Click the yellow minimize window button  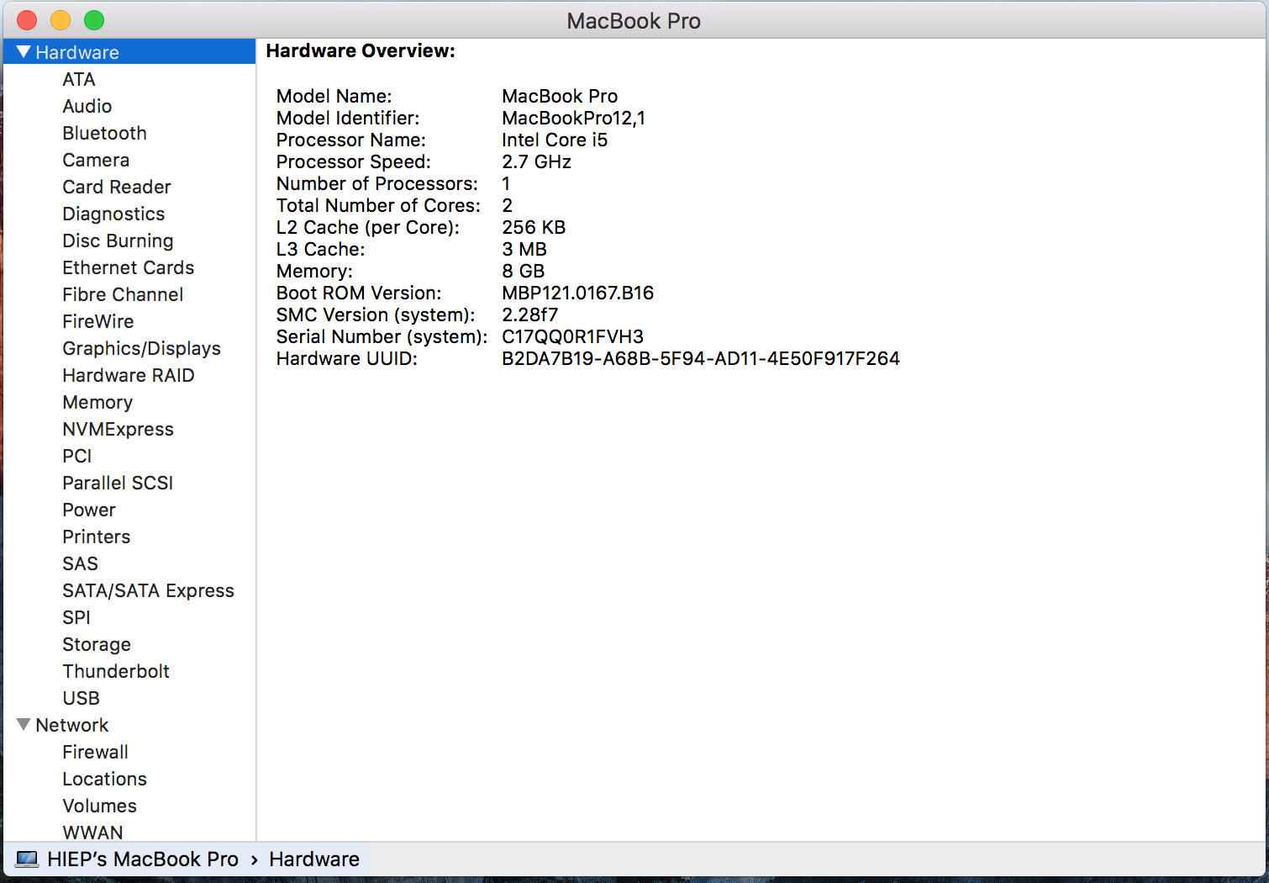click(x=61, y=20)
